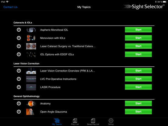The width and height of the screenshot is (168, 126).
Task: Click the IOL Options with EDOF IOLs text
Action: click(x=57, y=54)
